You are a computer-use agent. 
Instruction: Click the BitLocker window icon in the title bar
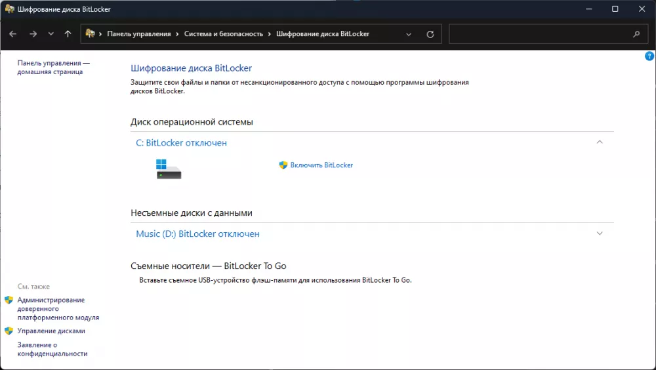point(9,9)
